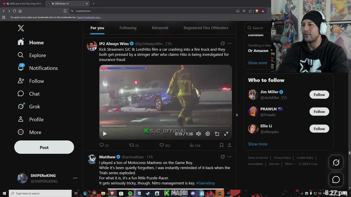Repost the IP2 post with 24 reposts

point(134,145)
